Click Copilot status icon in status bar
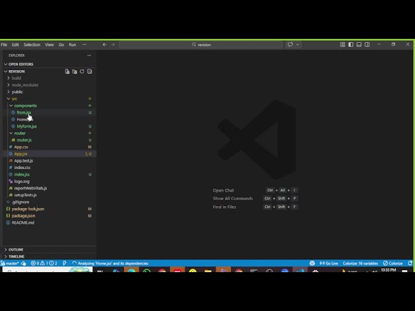This screenshot has height=311, width=415. click(x=312, y=264)
